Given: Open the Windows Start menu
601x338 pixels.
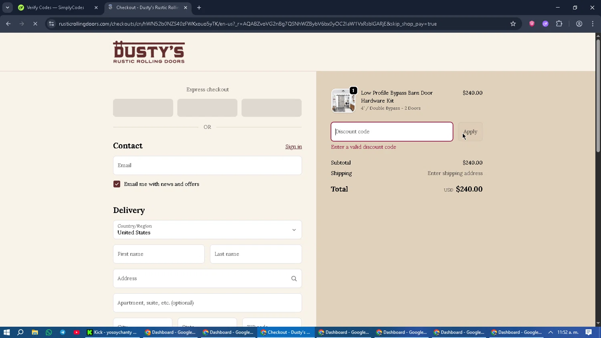Looking at the screenshot, I should [6, 332].
